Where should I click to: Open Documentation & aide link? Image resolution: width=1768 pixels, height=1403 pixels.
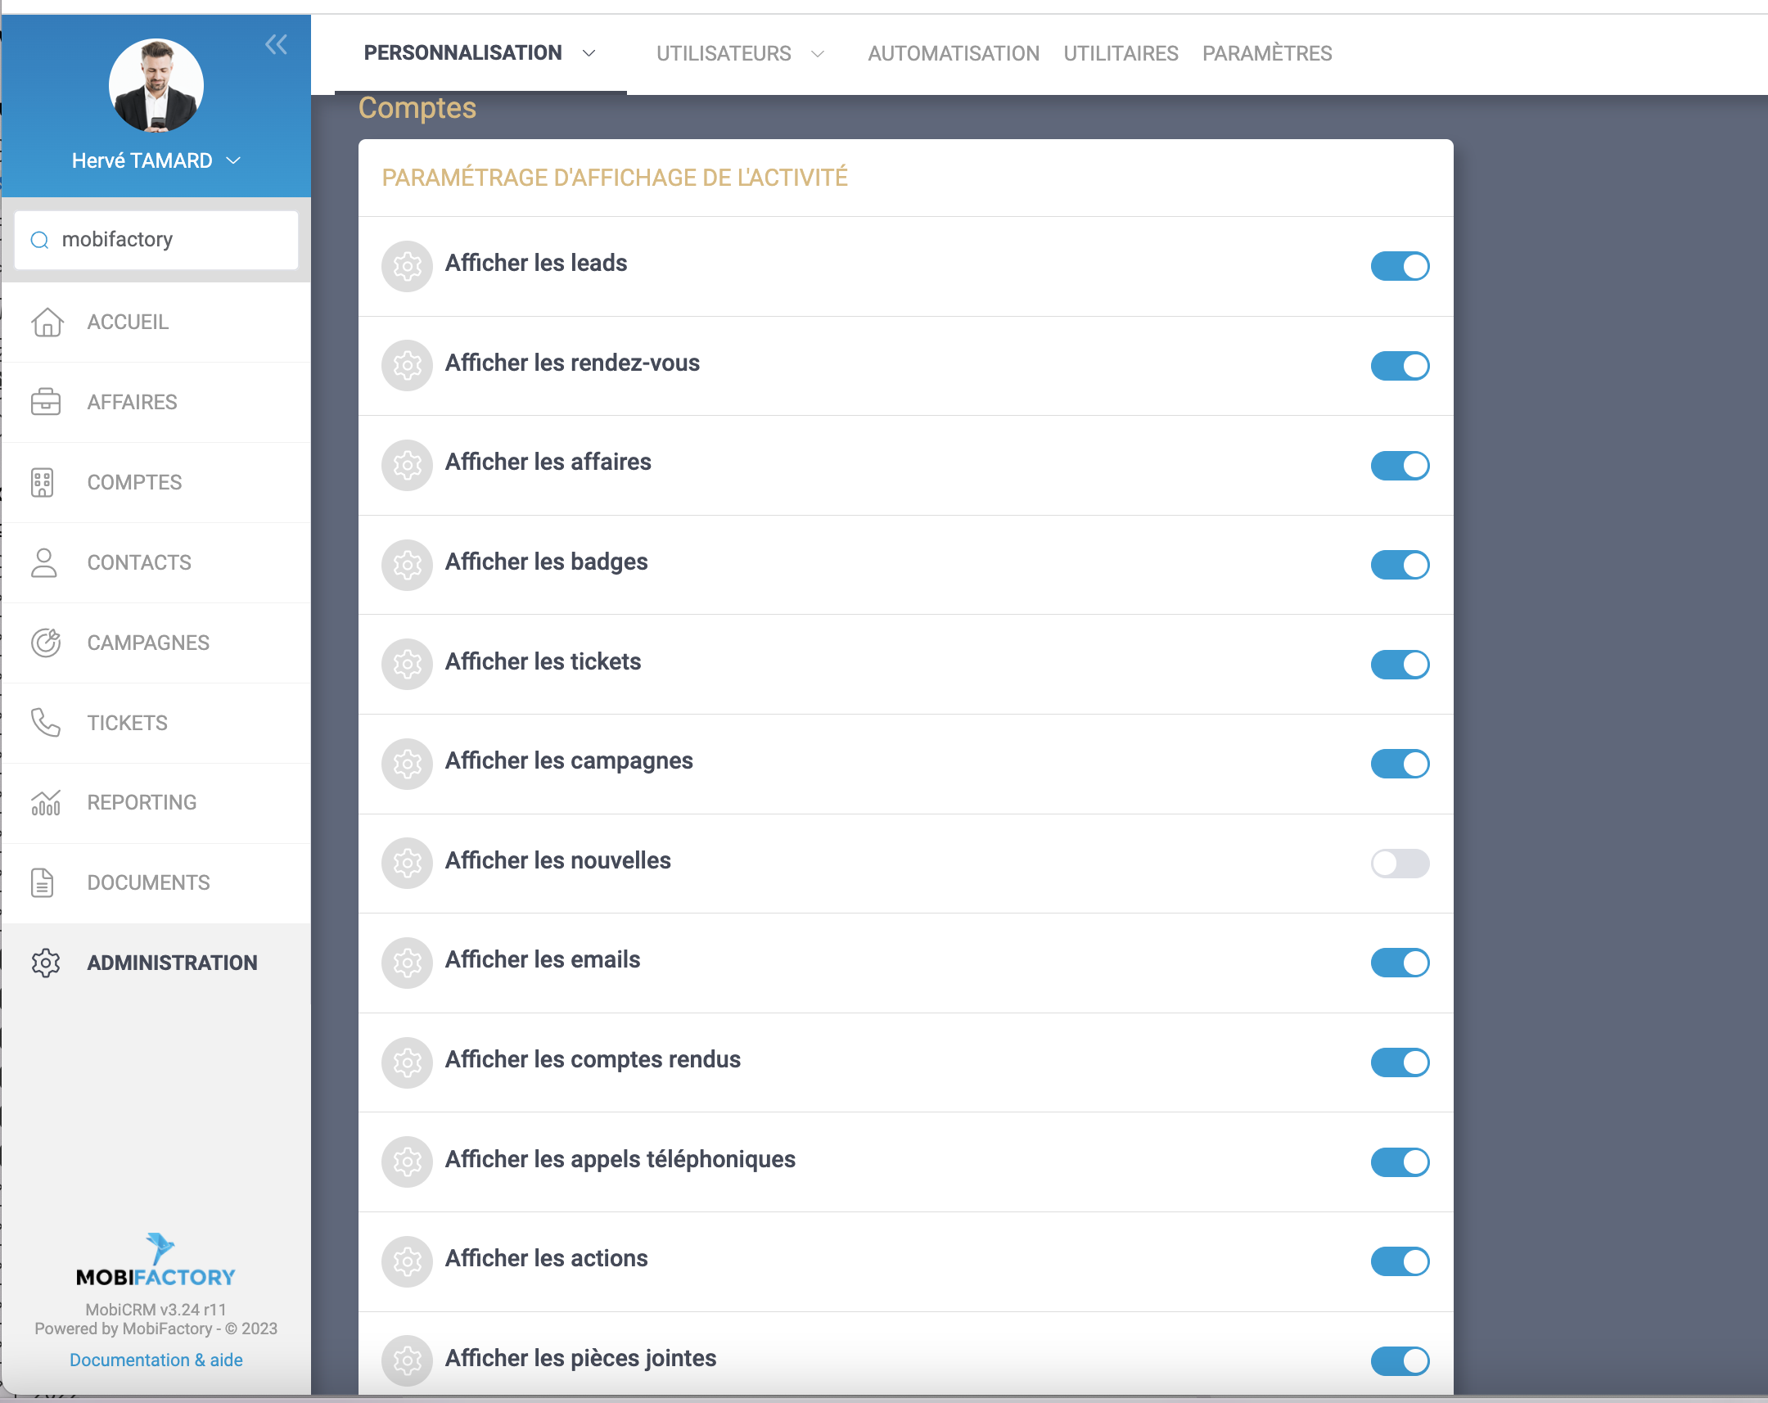click(x=156, y=1360)
